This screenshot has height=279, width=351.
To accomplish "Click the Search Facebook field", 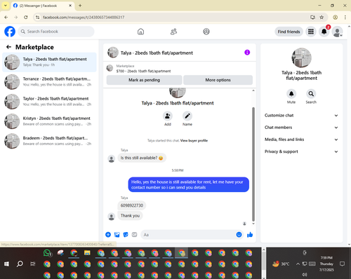I will coord(56,32).
